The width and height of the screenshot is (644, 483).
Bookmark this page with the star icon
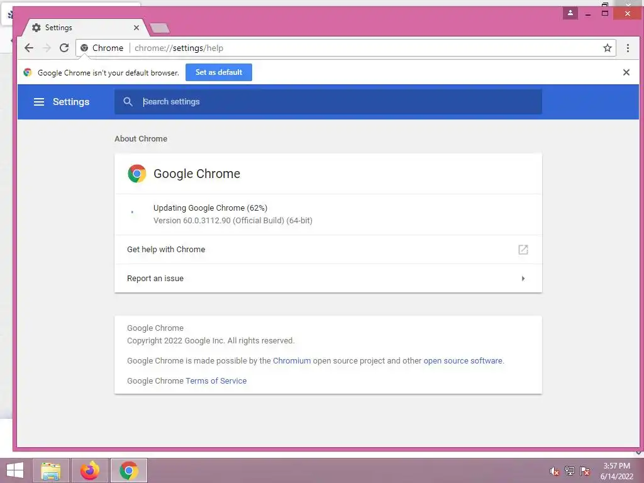tap(608, 48)
